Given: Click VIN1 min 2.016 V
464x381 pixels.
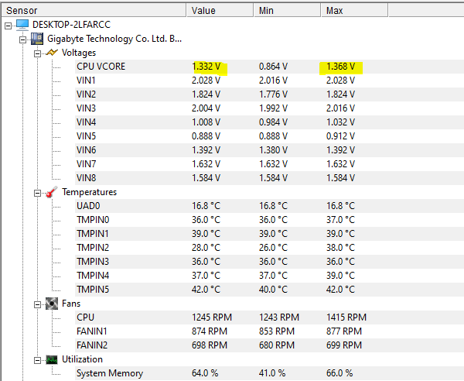Looking at the screenshot, I should 274,81.
